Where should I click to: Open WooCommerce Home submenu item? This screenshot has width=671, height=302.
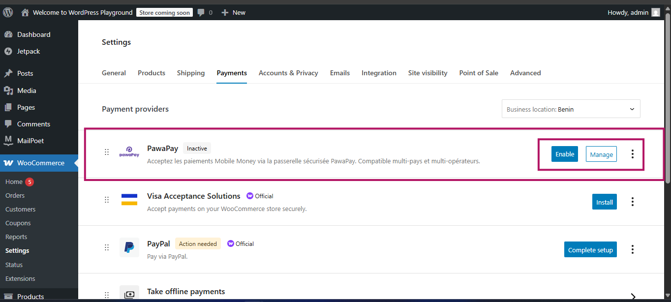(14, 181)
